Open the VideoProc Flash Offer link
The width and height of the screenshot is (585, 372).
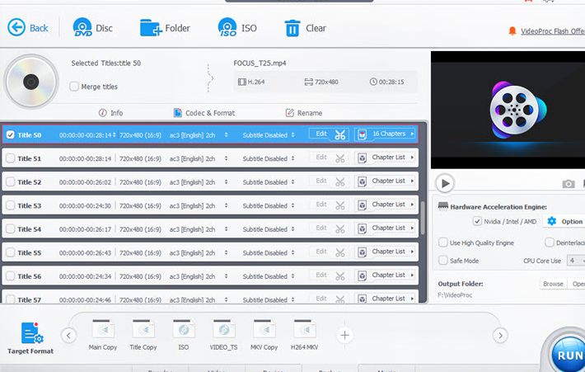tap(553, 31)
